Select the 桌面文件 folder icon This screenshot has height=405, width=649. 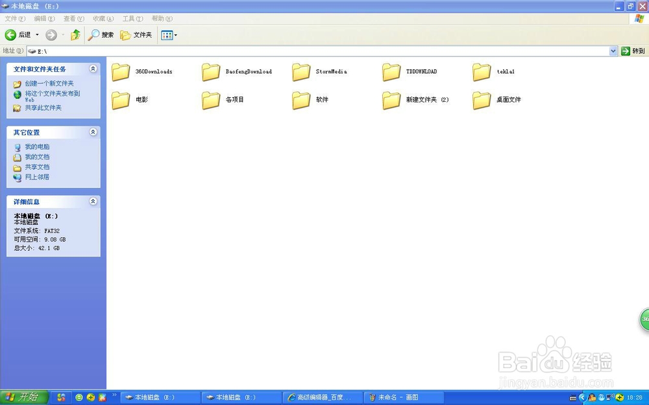482,100
